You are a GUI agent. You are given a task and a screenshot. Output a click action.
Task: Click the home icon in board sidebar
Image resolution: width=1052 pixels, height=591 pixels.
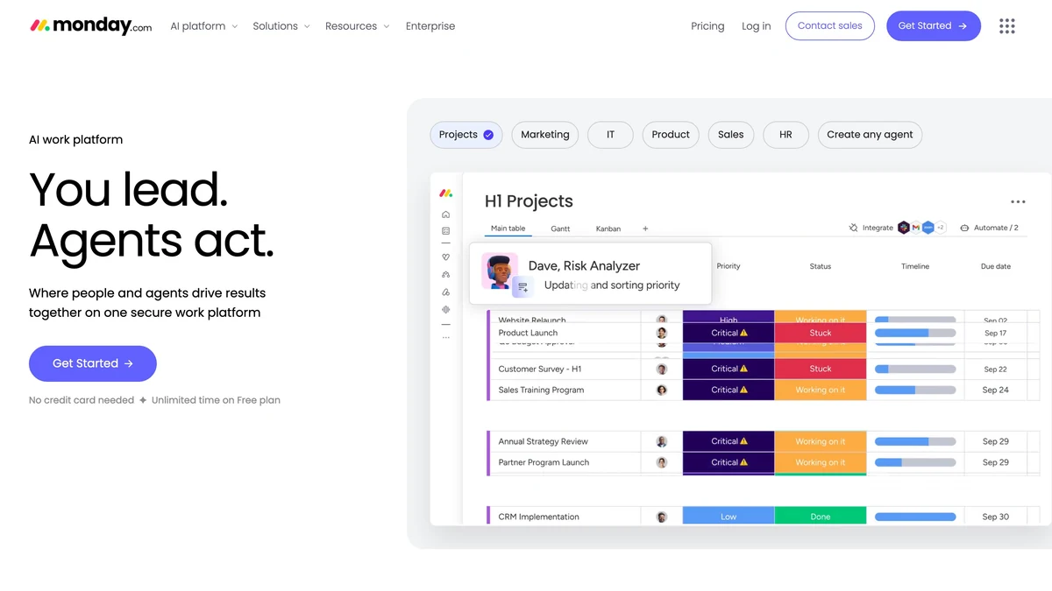(x=446, y=215)
